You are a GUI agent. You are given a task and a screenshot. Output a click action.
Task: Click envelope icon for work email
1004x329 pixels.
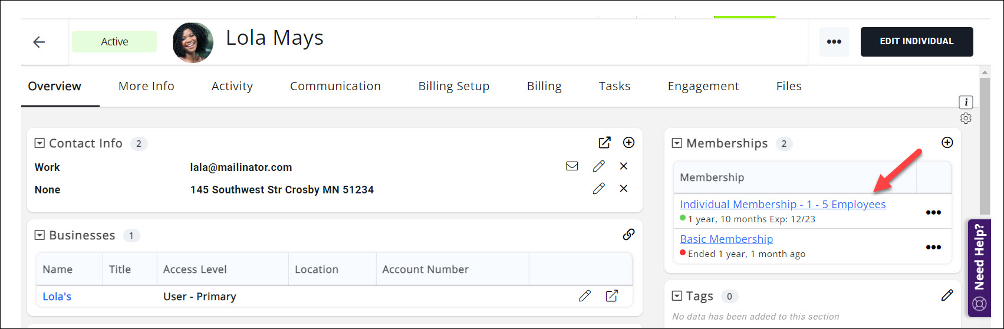coord(572,166)
